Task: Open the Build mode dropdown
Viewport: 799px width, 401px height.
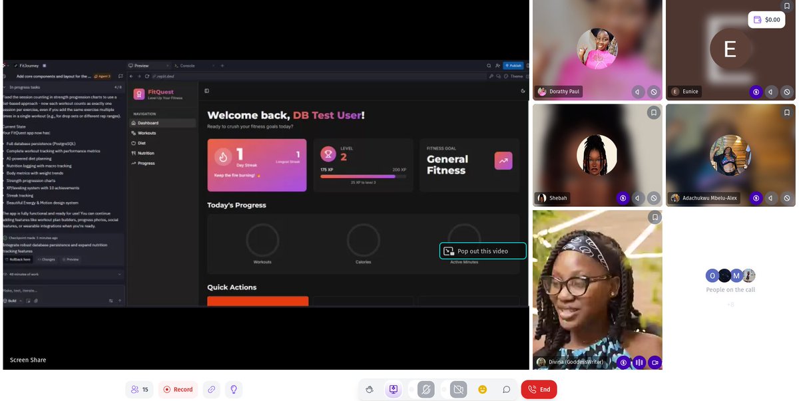Action: pos(12,301)
